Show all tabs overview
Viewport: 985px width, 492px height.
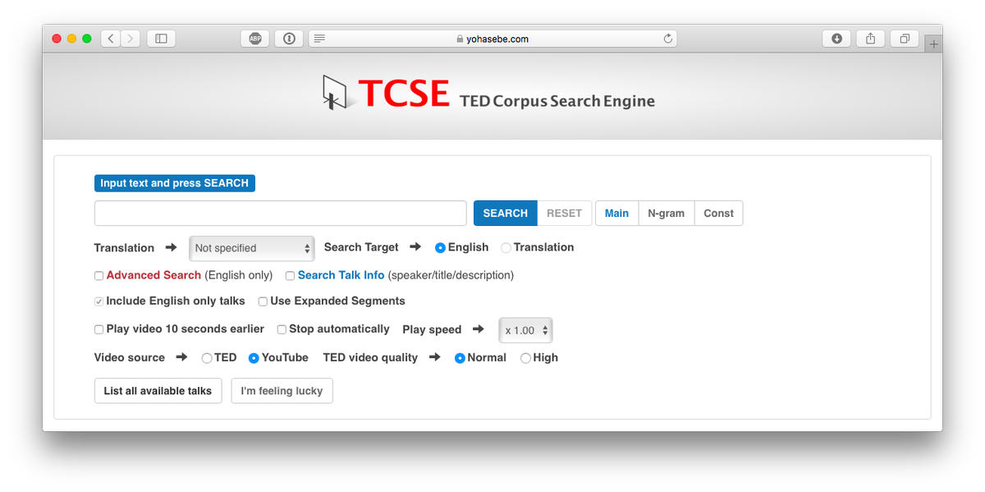point(904,39)
